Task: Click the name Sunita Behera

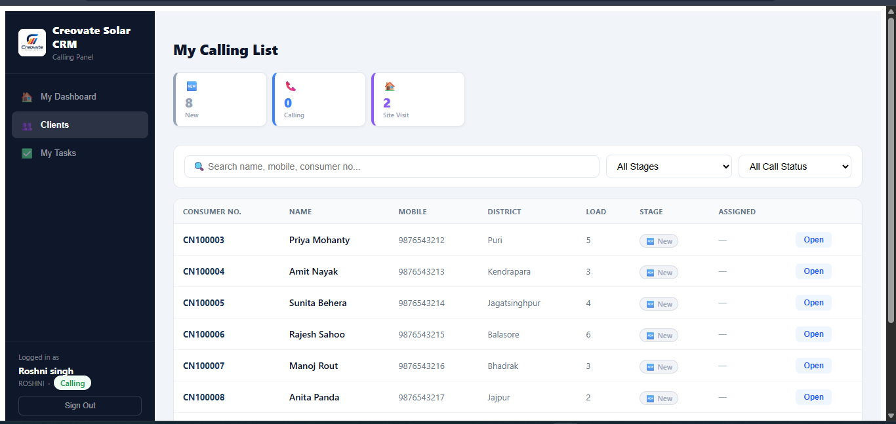Action: pyautogui.click(x=318, y=303)
